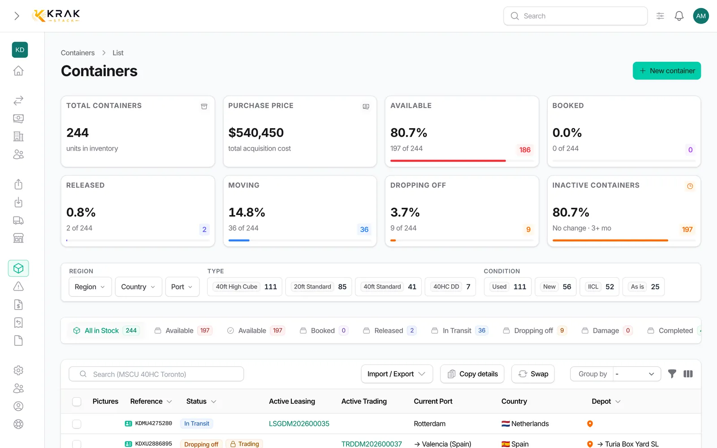This screenshot has height=448, width=717.
Task: Toggle the 20ft Standard type filter
Action: pyautogui.click(x=319, y=287)
